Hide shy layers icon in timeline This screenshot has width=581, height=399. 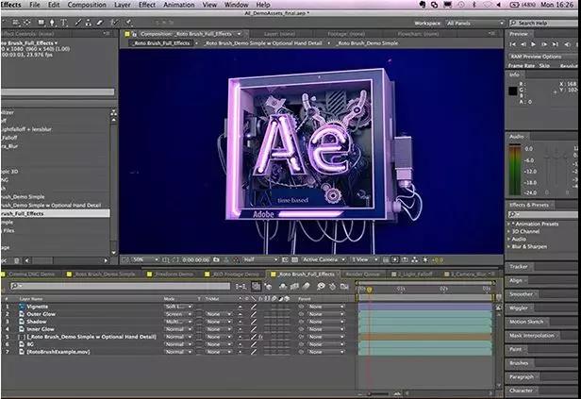tap(283, 286)
